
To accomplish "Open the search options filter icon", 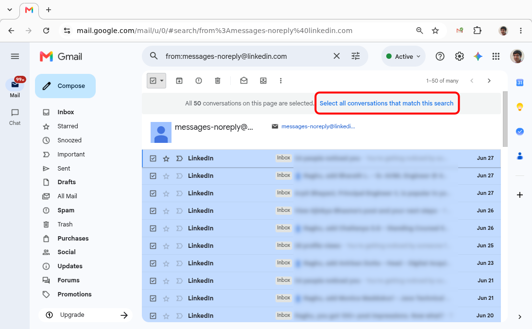I will pyautogui.click(x=356, y=56).
